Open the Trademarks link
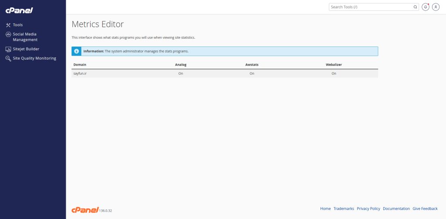Screen dimensions: 446x219 click(x=344, y=209)
